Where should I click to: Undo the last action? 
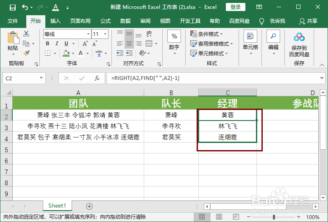coord(25,8)
